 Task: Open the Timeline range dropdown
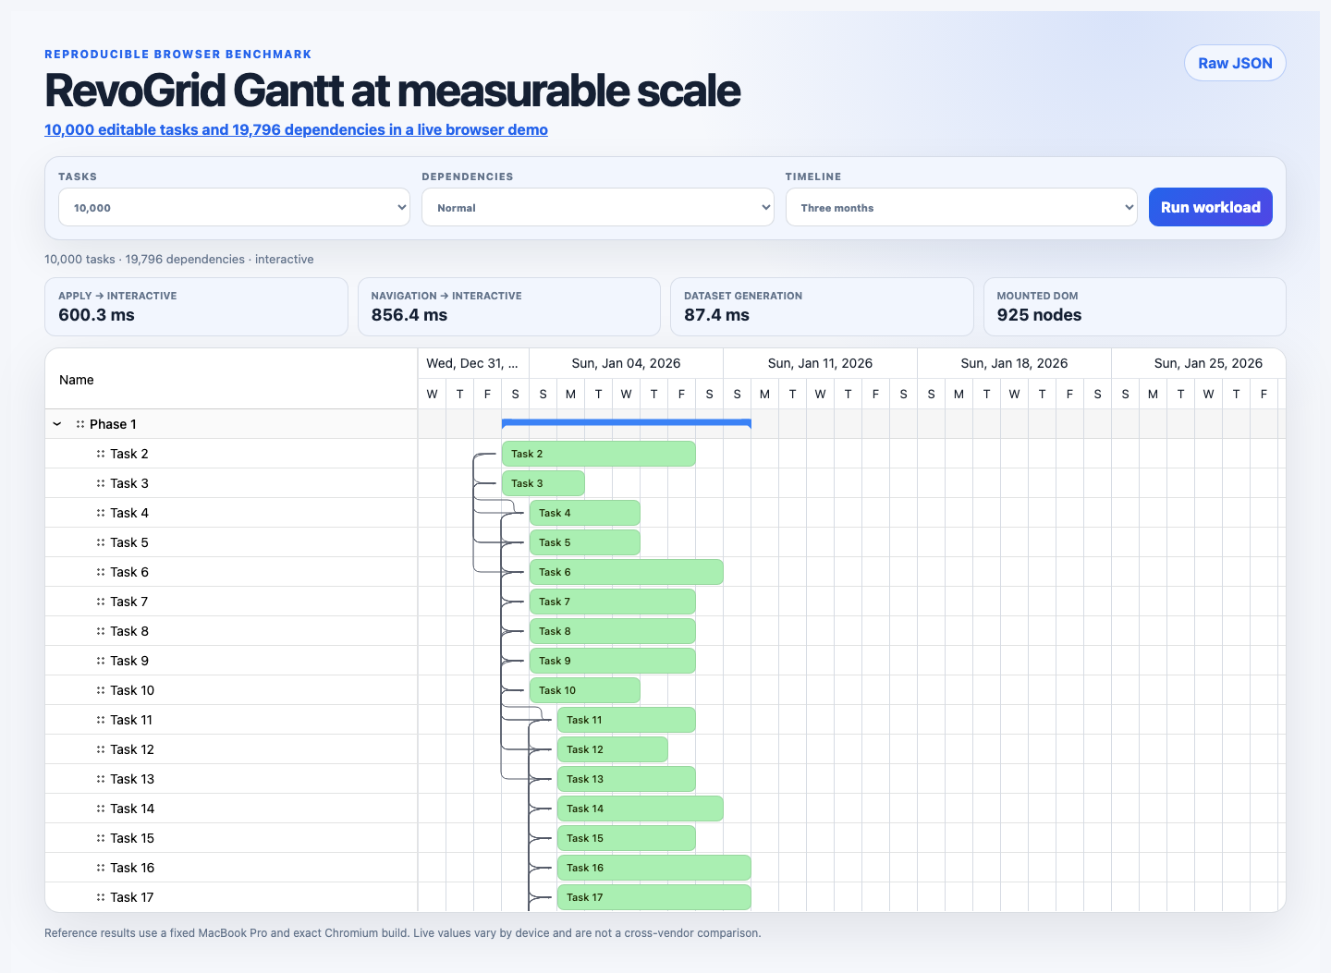[961, 207]
